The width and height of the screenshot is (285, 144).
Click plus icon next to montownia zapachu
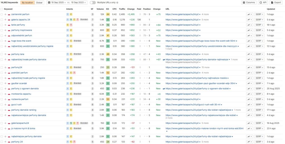(x=6, y=94)
